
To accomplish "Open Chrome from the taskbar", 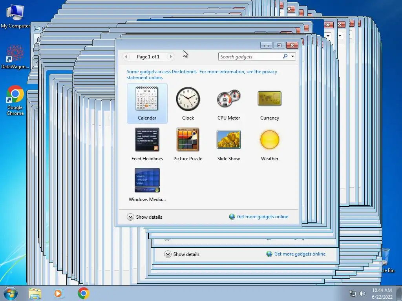I will tap(83, 293).
